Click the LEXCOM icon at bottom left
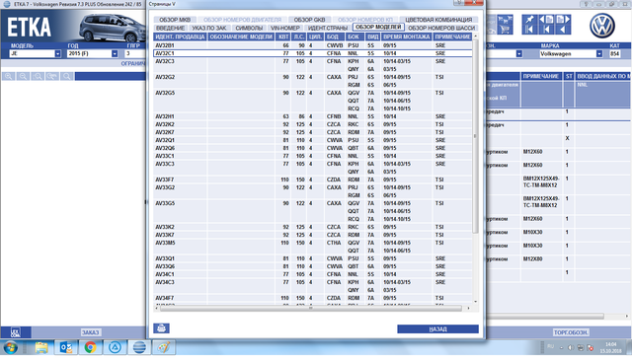Image resolution: width=632 pixels, height=361 pixels. coord(16,332)
